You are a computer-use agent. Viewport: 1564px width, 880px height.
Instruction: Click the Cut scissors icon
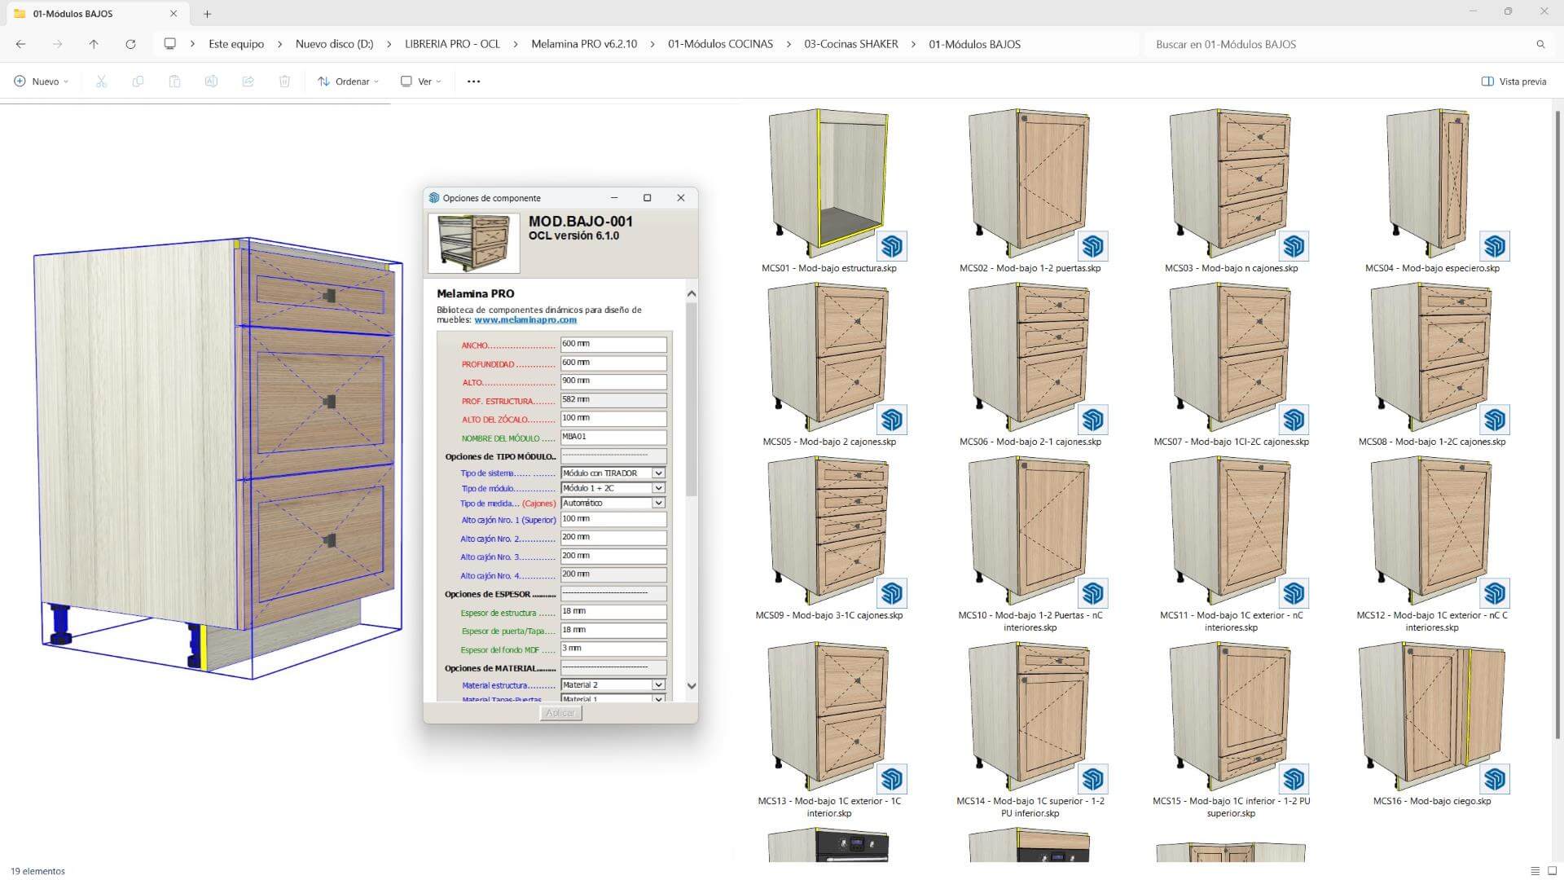point(101,81)
